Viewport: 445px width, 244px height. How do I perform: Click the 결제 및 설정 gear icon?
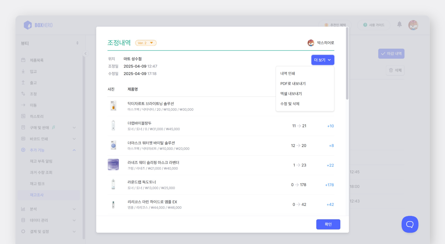[23, 231]
